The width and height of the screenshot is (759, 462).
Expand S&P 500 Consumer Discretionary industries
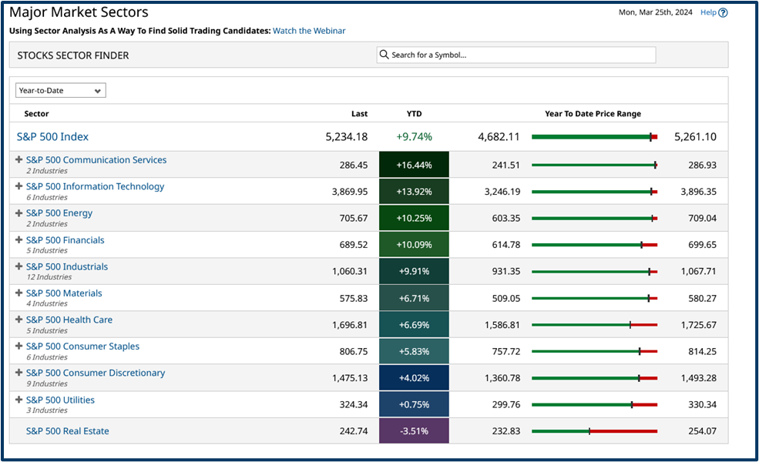tap(18, 372)
